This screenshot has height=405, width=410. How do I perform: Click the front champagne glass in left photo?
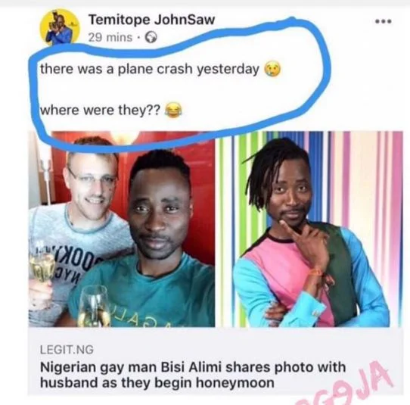(94, 306)
